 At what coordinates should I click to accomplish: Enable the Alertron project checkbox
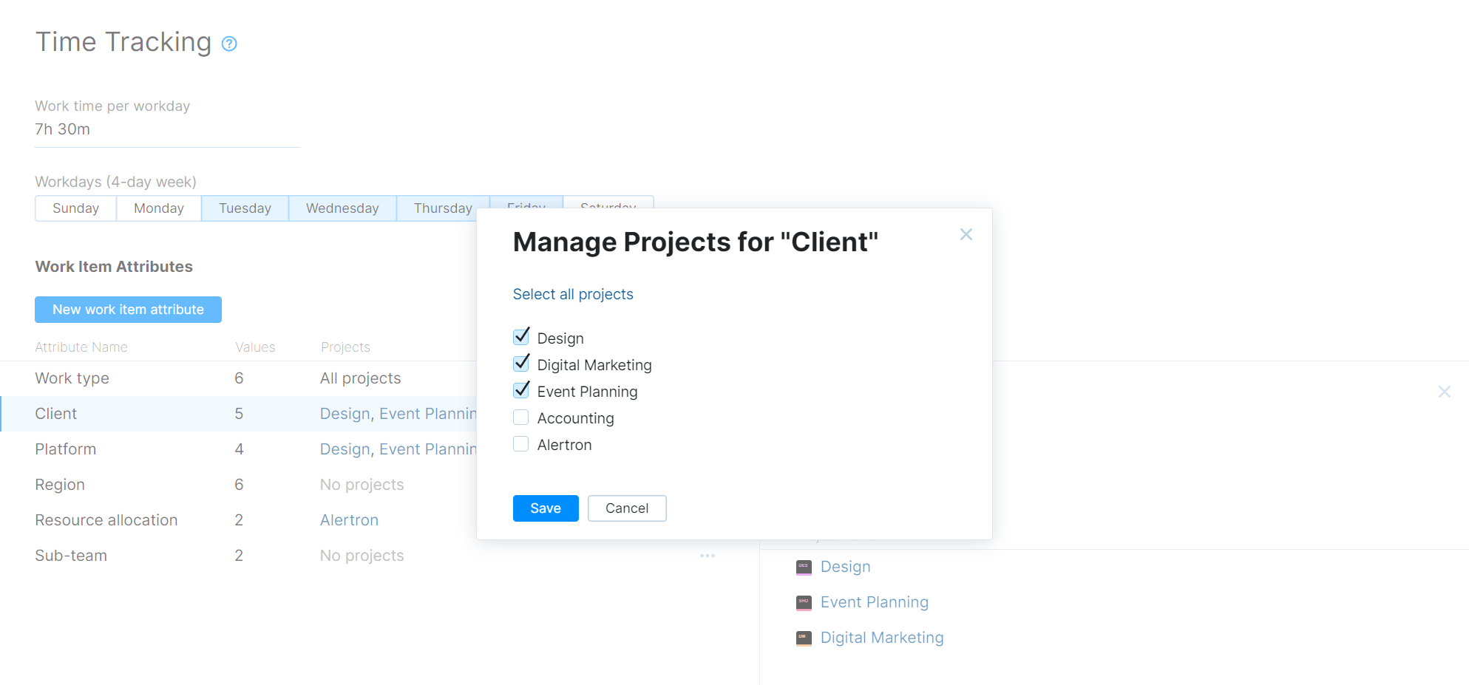coord(521,443)
